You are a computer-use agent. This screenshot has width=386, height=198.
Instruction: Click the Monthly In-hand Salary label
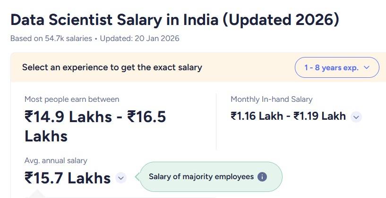[x=271, y=99]
